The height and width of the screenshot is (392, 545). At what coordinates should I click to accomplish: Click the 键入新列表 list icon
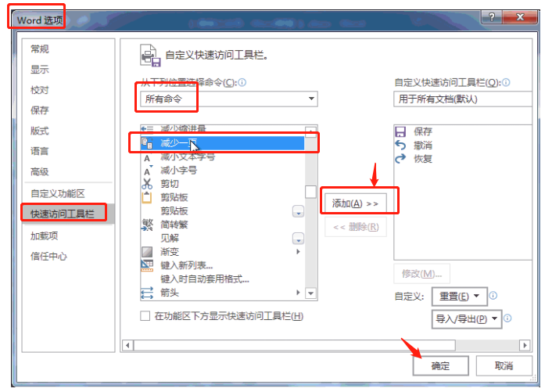click(147, 265)
